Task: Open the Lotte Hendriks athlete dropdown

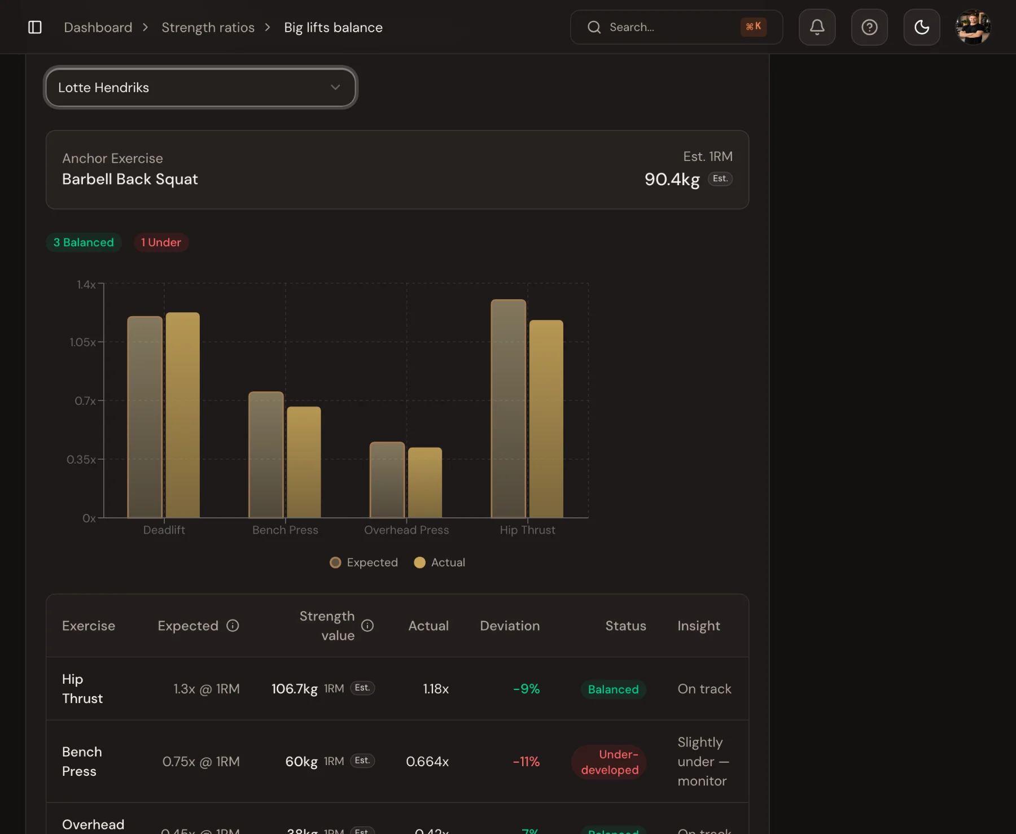Action: click(x=200, y=88)
